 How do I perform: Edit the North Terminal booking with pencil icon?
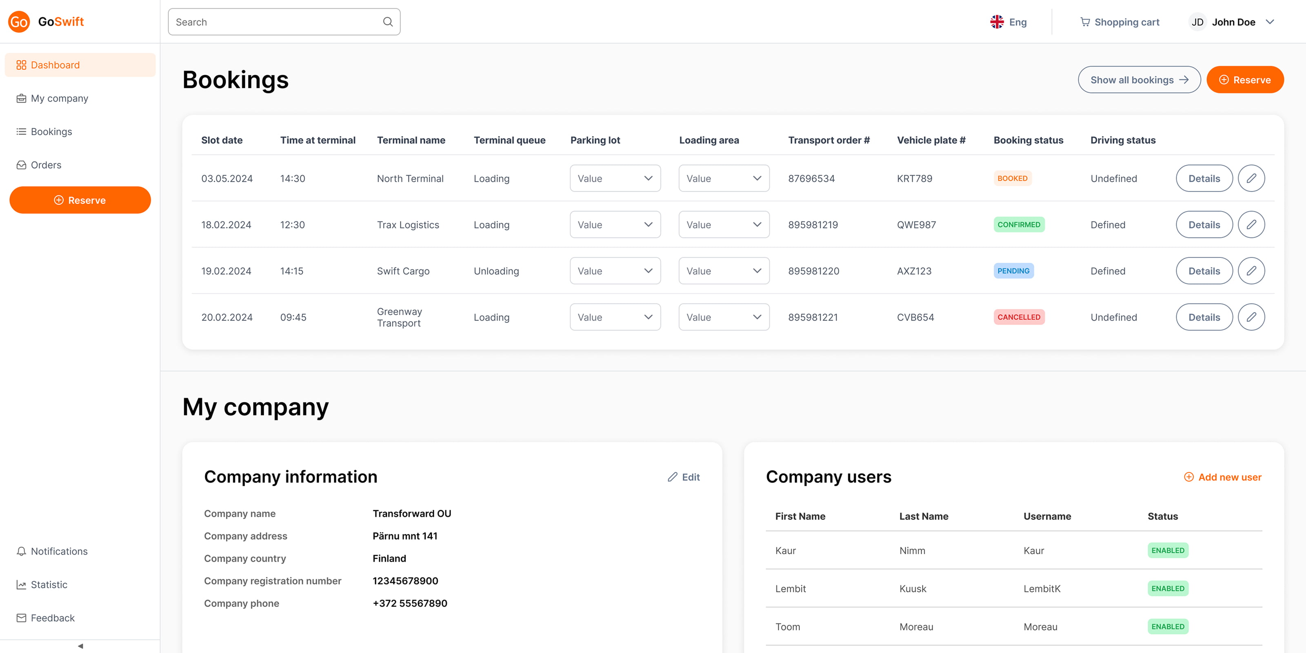[1251, 178]
